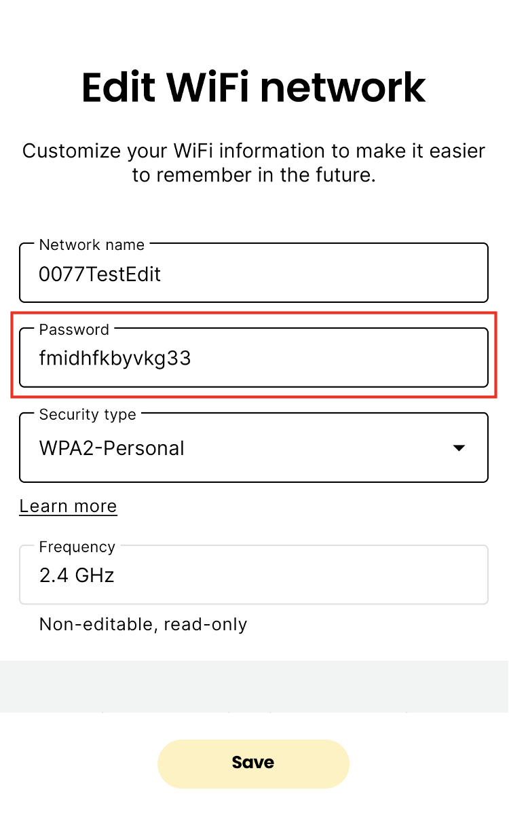509x815 pixels.
Task: Click the Edit WiFi network heading
Action: point(254,87)
